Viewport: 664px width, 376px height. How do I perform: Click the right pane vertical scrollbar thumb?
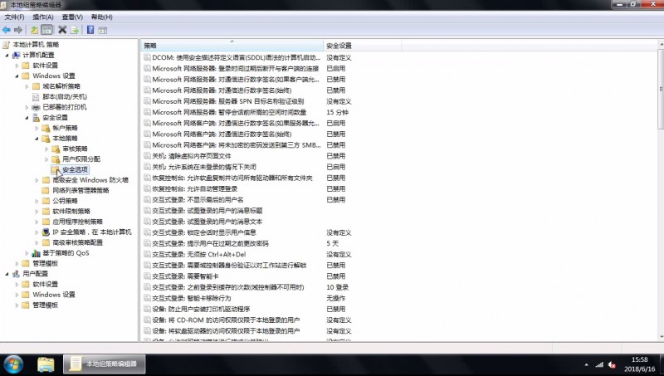[x=661, y=90]
